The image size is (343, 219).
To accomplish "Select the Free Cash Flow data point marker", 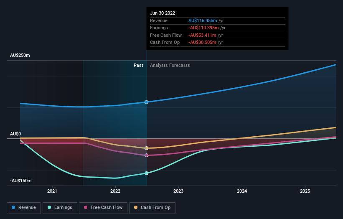I will click(147, 155).
